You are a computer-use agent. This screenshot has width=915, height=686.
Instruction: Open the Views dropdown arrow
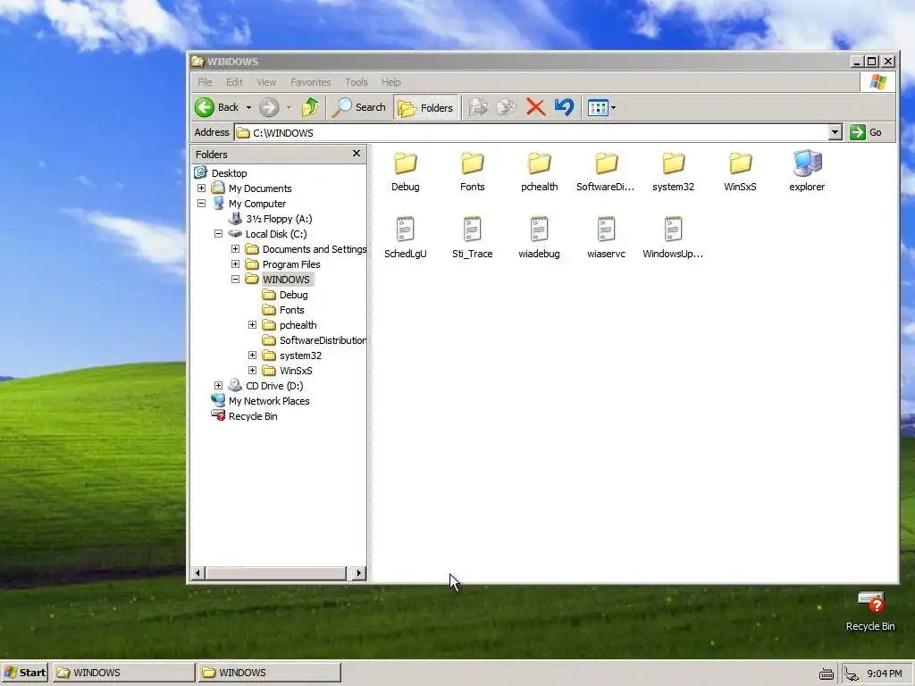click(x=613, y=108)
